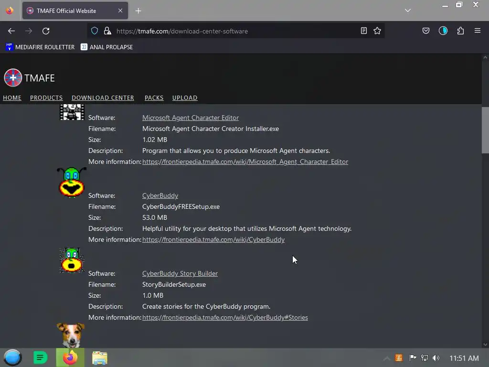Screen dimensions: 489x367
Task: Open the PRODUCTS navigation item
Action: [46, 97]
